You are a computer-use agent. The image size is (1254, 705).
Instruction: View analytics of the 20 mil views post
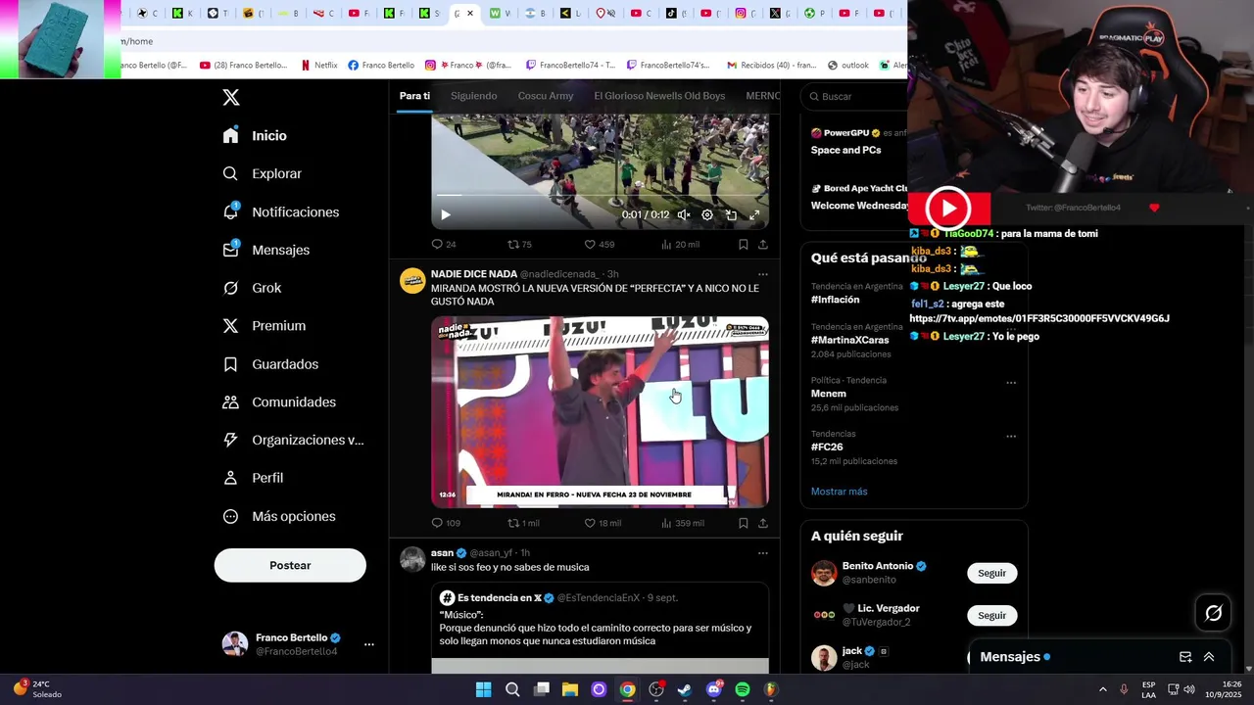680,244
